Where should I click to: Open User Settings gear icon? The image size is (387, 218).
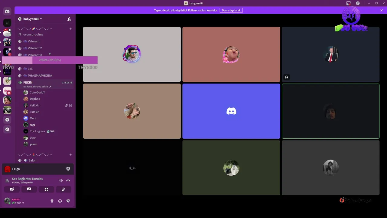68,201
